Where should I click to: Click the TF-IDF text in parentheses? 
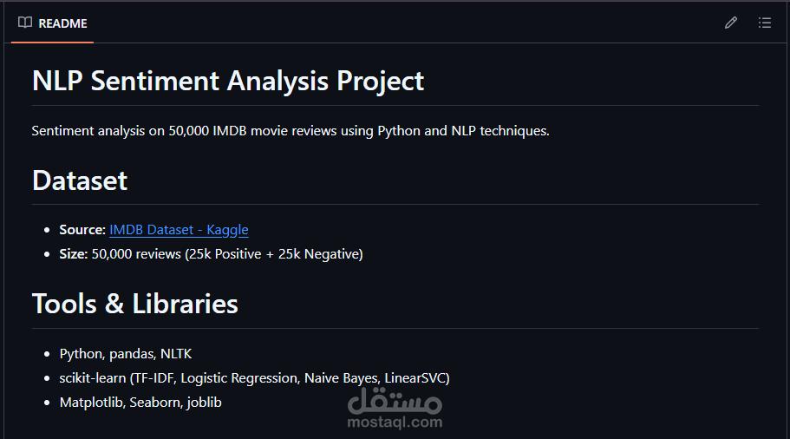pyautogui.click(x=153, y=378)
